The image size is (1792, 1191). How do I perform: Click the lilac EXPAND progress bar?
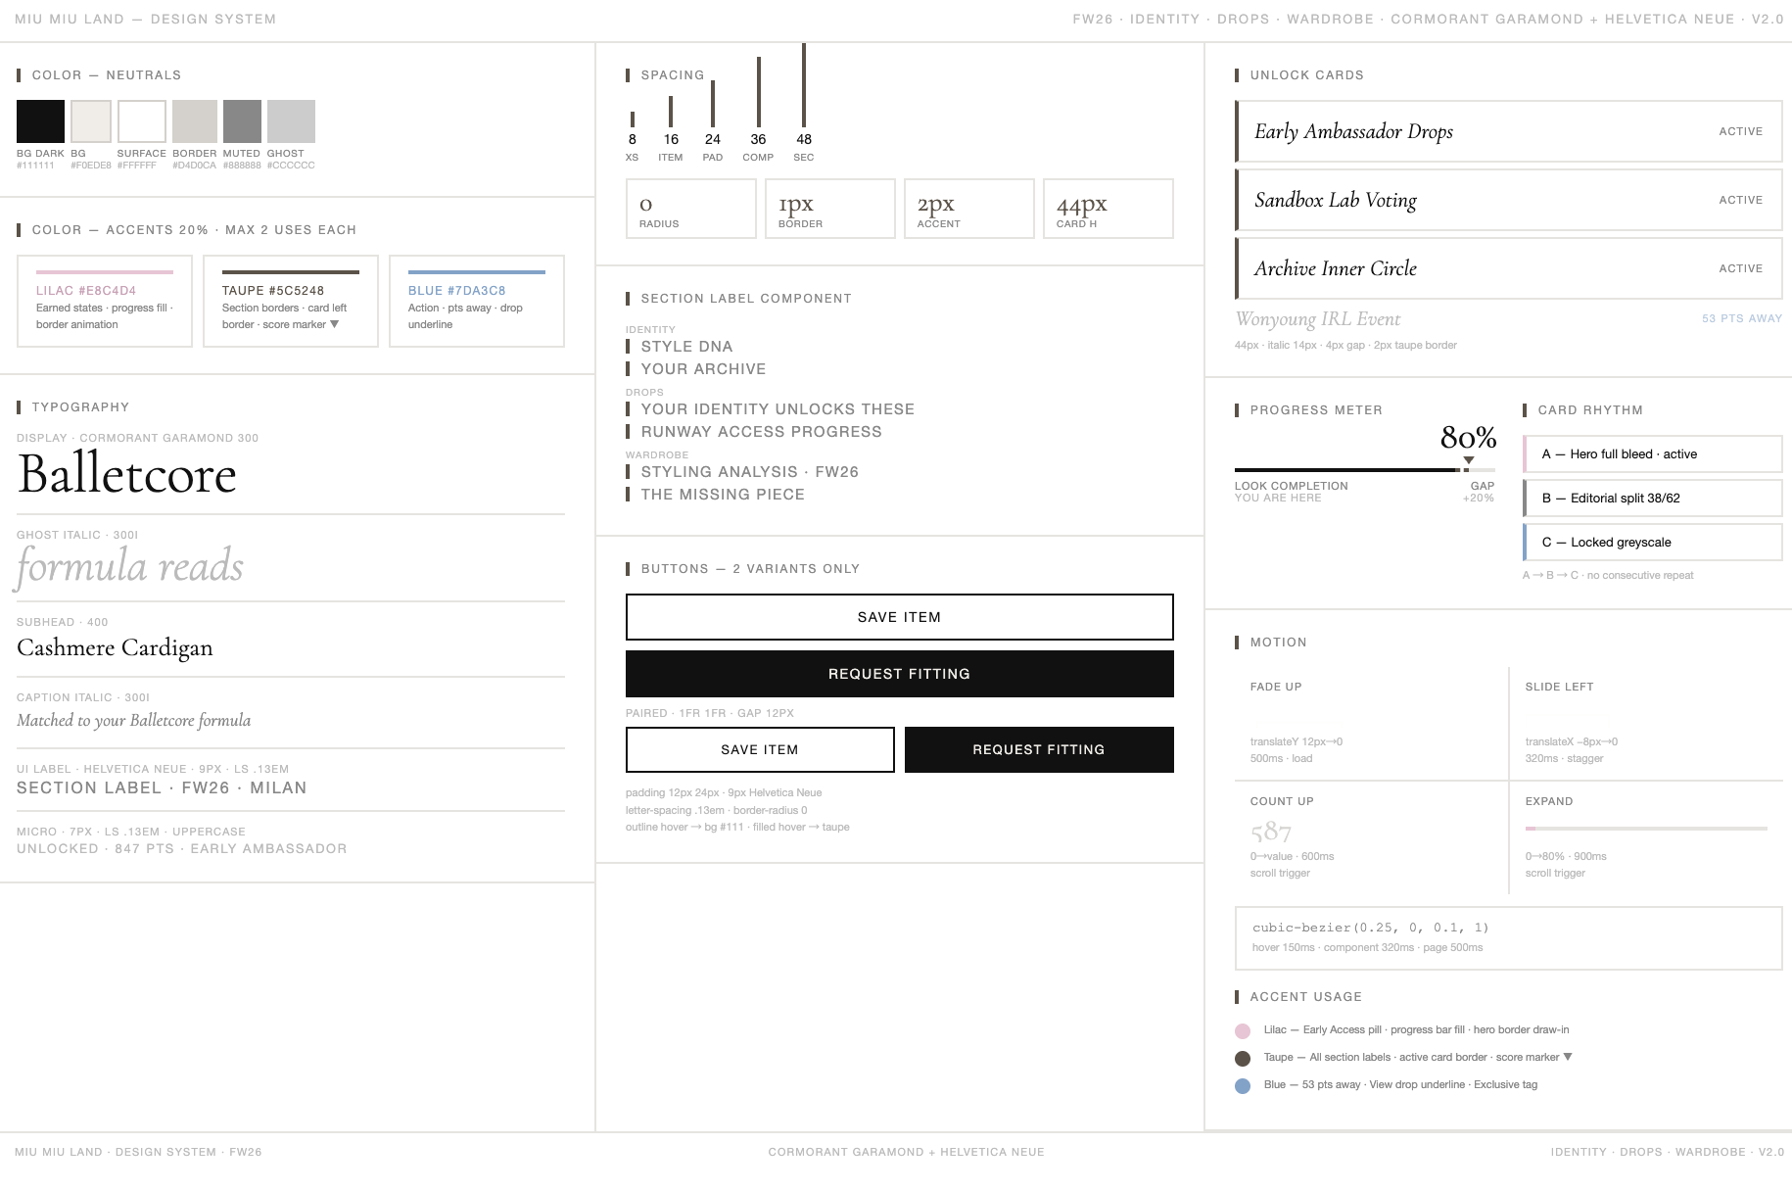(1646, 829)
